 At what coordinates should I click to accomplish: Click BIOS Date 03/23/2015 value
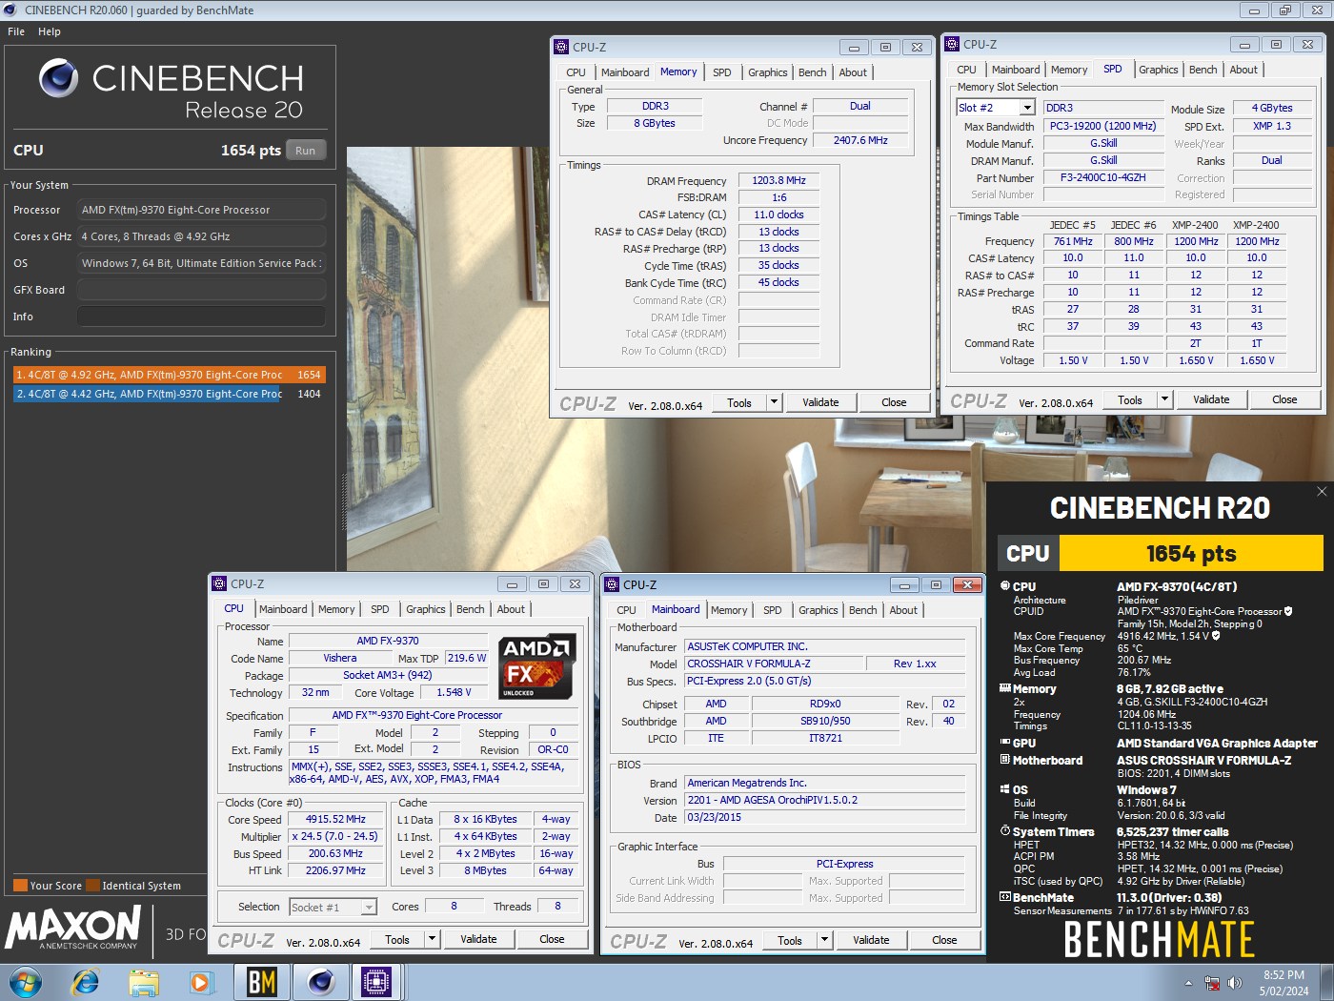tap(825, 817)
